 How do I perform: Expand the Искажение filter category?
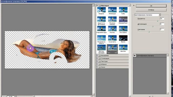[97, 56]
